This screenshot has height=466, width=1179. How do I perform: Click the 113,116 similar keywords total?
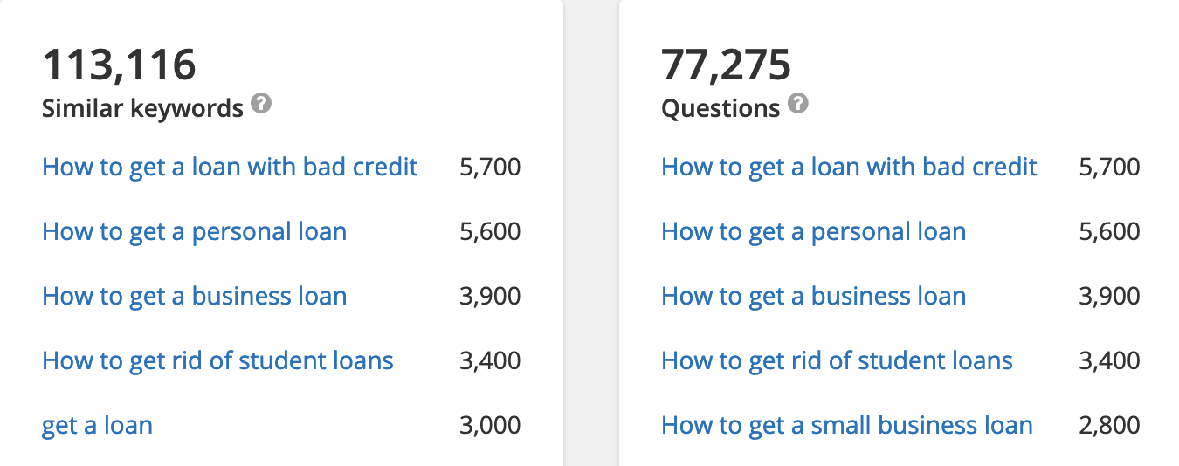tap(119, 65)
